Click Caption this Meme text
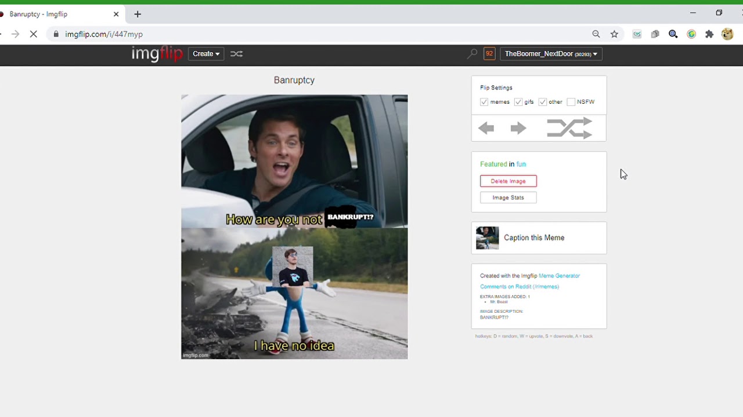 pyautogui.click(x=534, y=238)
